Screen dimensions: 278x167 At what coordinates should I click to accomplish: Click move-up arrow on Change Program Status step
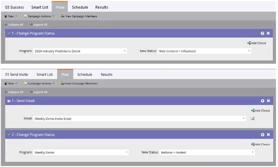pos(263,33)
